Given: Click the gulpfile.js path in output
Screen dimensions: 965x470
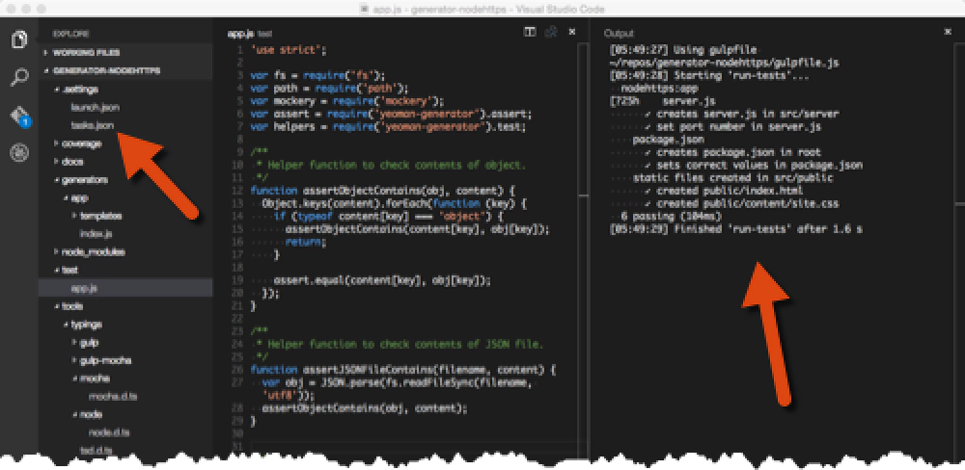Looking at the screenshot, I should (724, 63).
